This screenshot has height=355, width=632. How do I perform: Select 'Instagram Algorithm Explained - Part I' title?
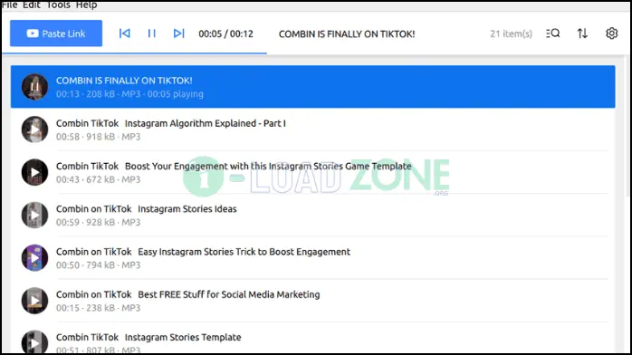pos(206,123)
